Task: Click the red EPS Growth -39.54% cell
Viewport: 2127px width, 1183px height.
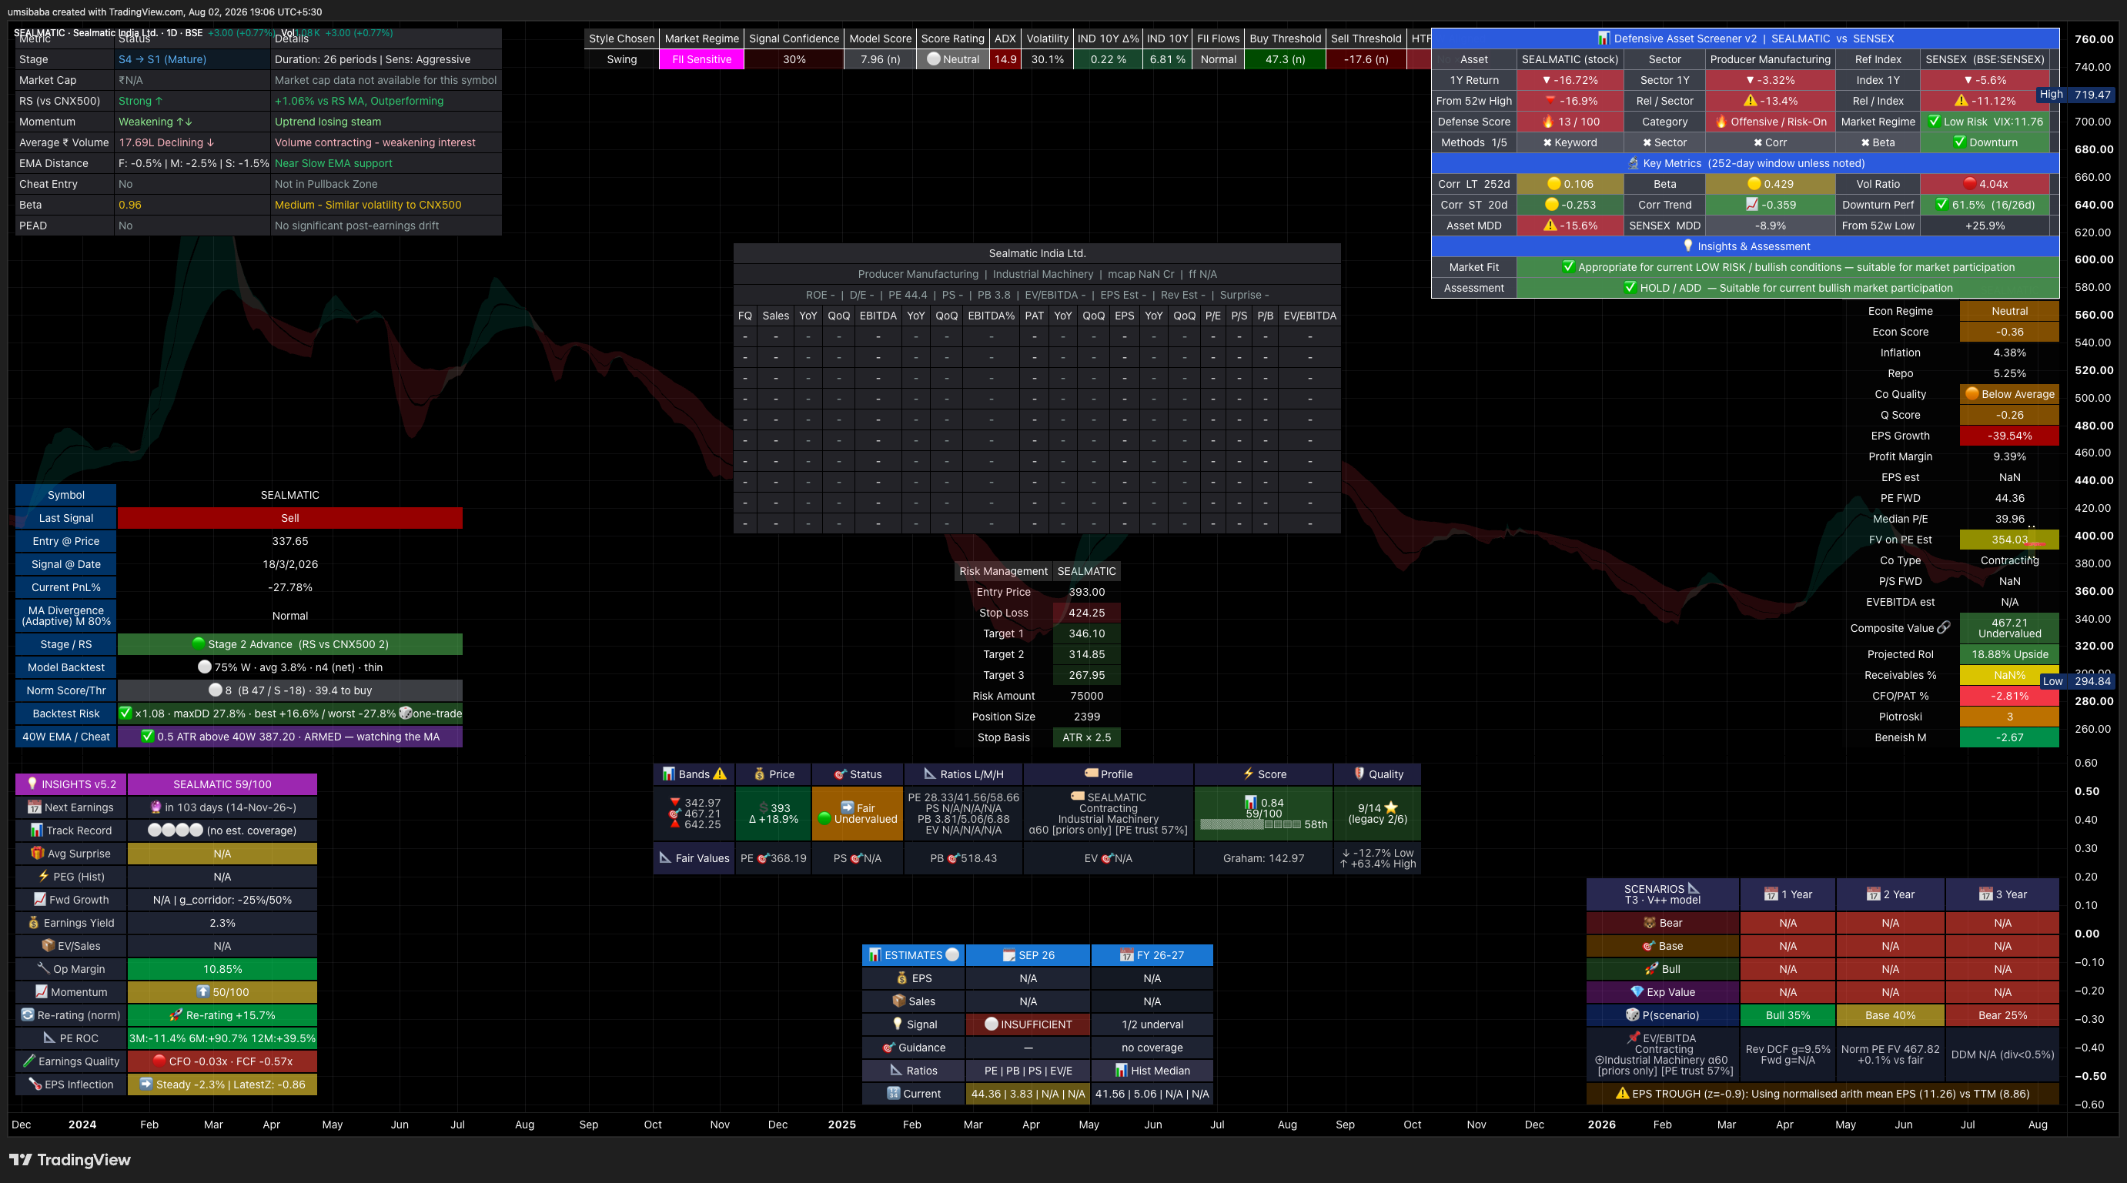Action: (x=2009, y=436)
